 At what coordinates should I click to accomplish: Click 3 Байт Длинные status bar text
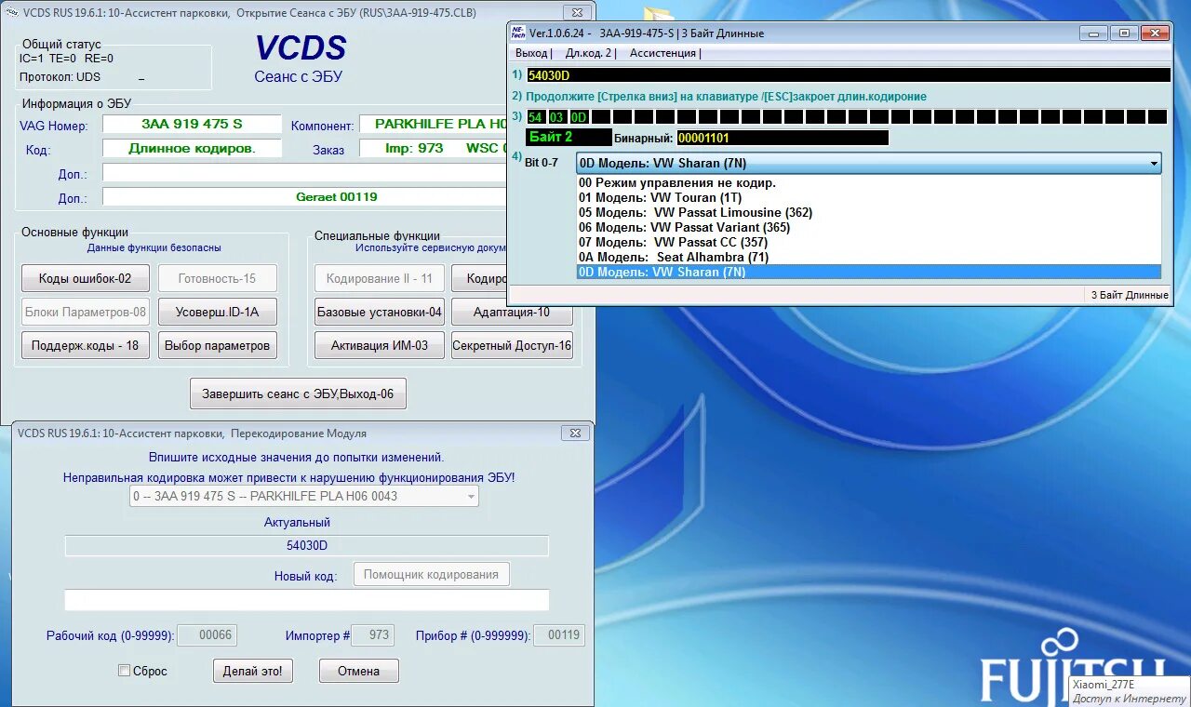[1130, 295]
